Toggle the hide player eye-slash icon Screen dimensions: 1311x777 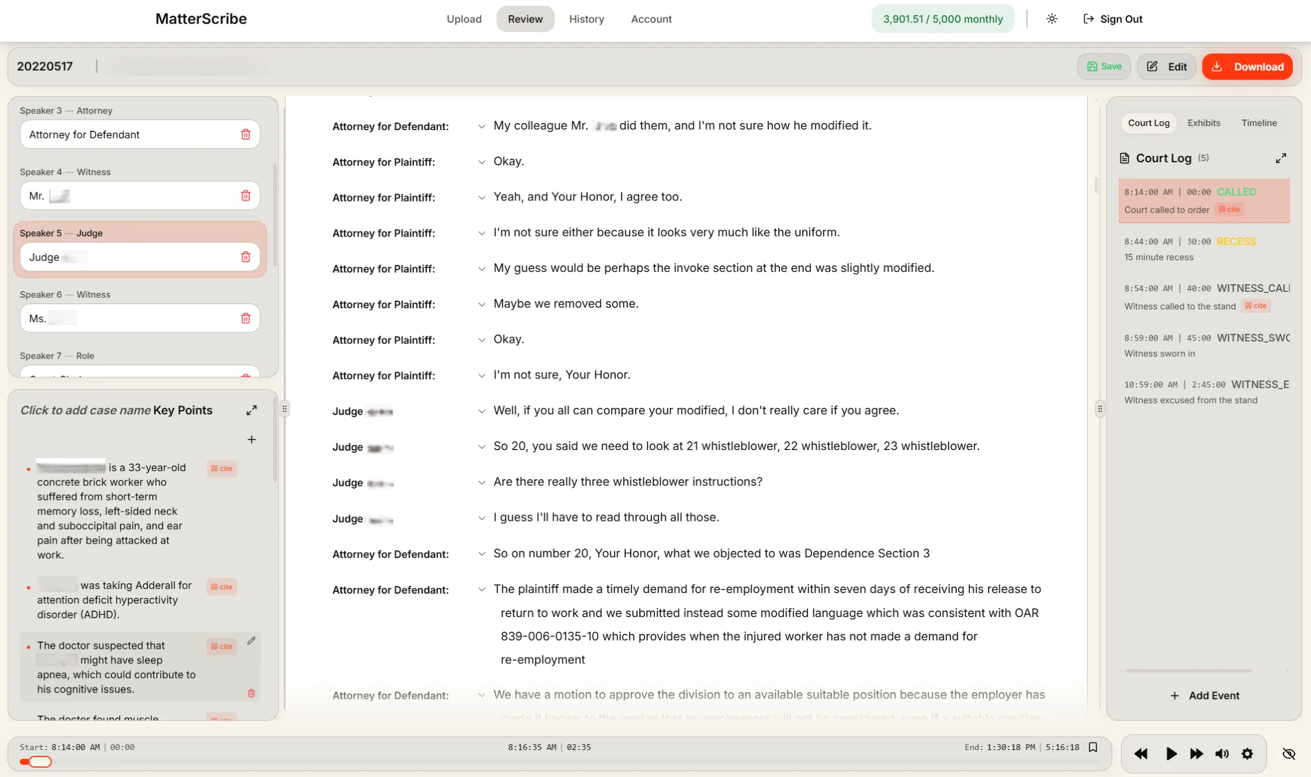(1289, 754)
